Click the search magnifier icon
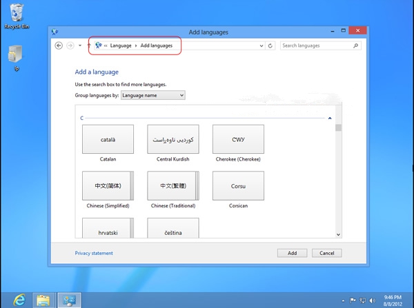The width and height of the screenshot is (414, 308). click(x=356, y=45)
